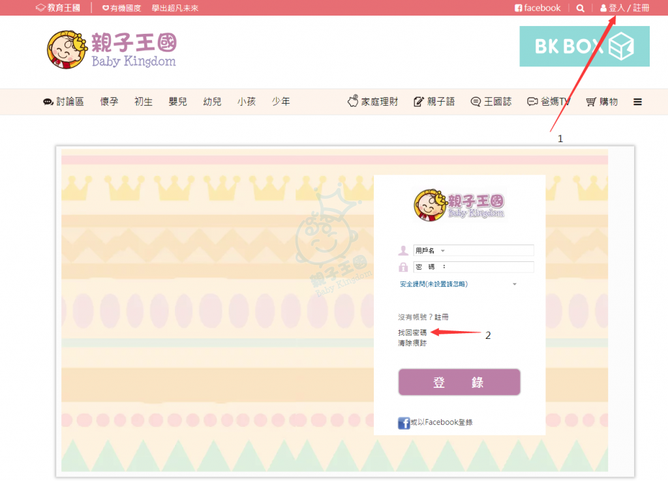
Task: Click the BK BOX banner
Action: [x=584, y=46]
